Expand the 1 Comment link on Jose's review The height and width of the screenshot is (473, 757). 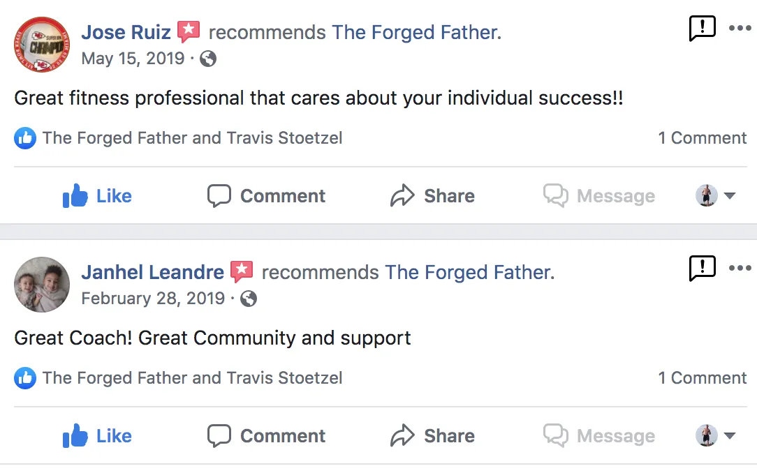702,138
